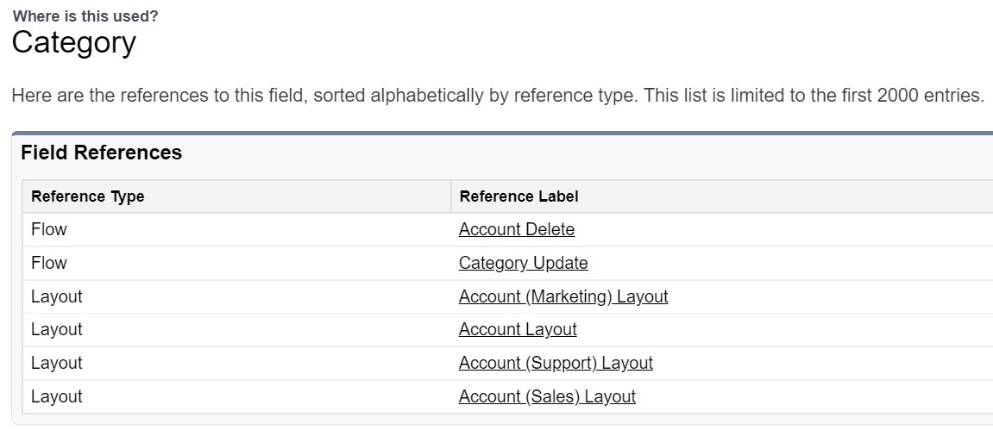Click blank space right of Account Delete link
The height and width of the screenshot is (430, 993).
pos(776,230)
